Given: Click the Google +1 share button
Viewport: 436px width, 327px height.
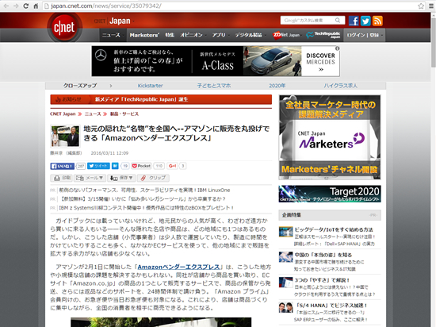Looking at the screenshot, I should 172,166.
